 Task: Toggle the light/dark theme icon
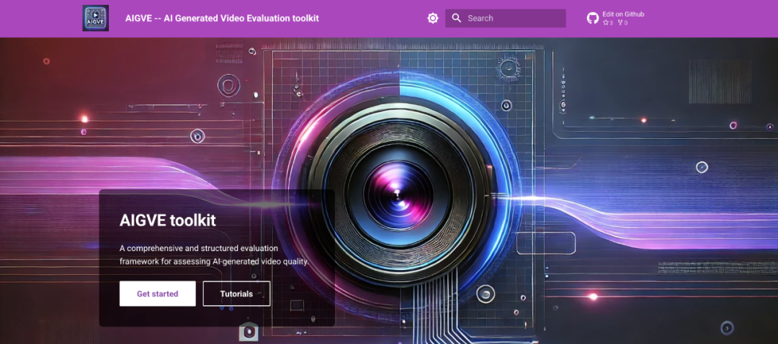point(433,18)
